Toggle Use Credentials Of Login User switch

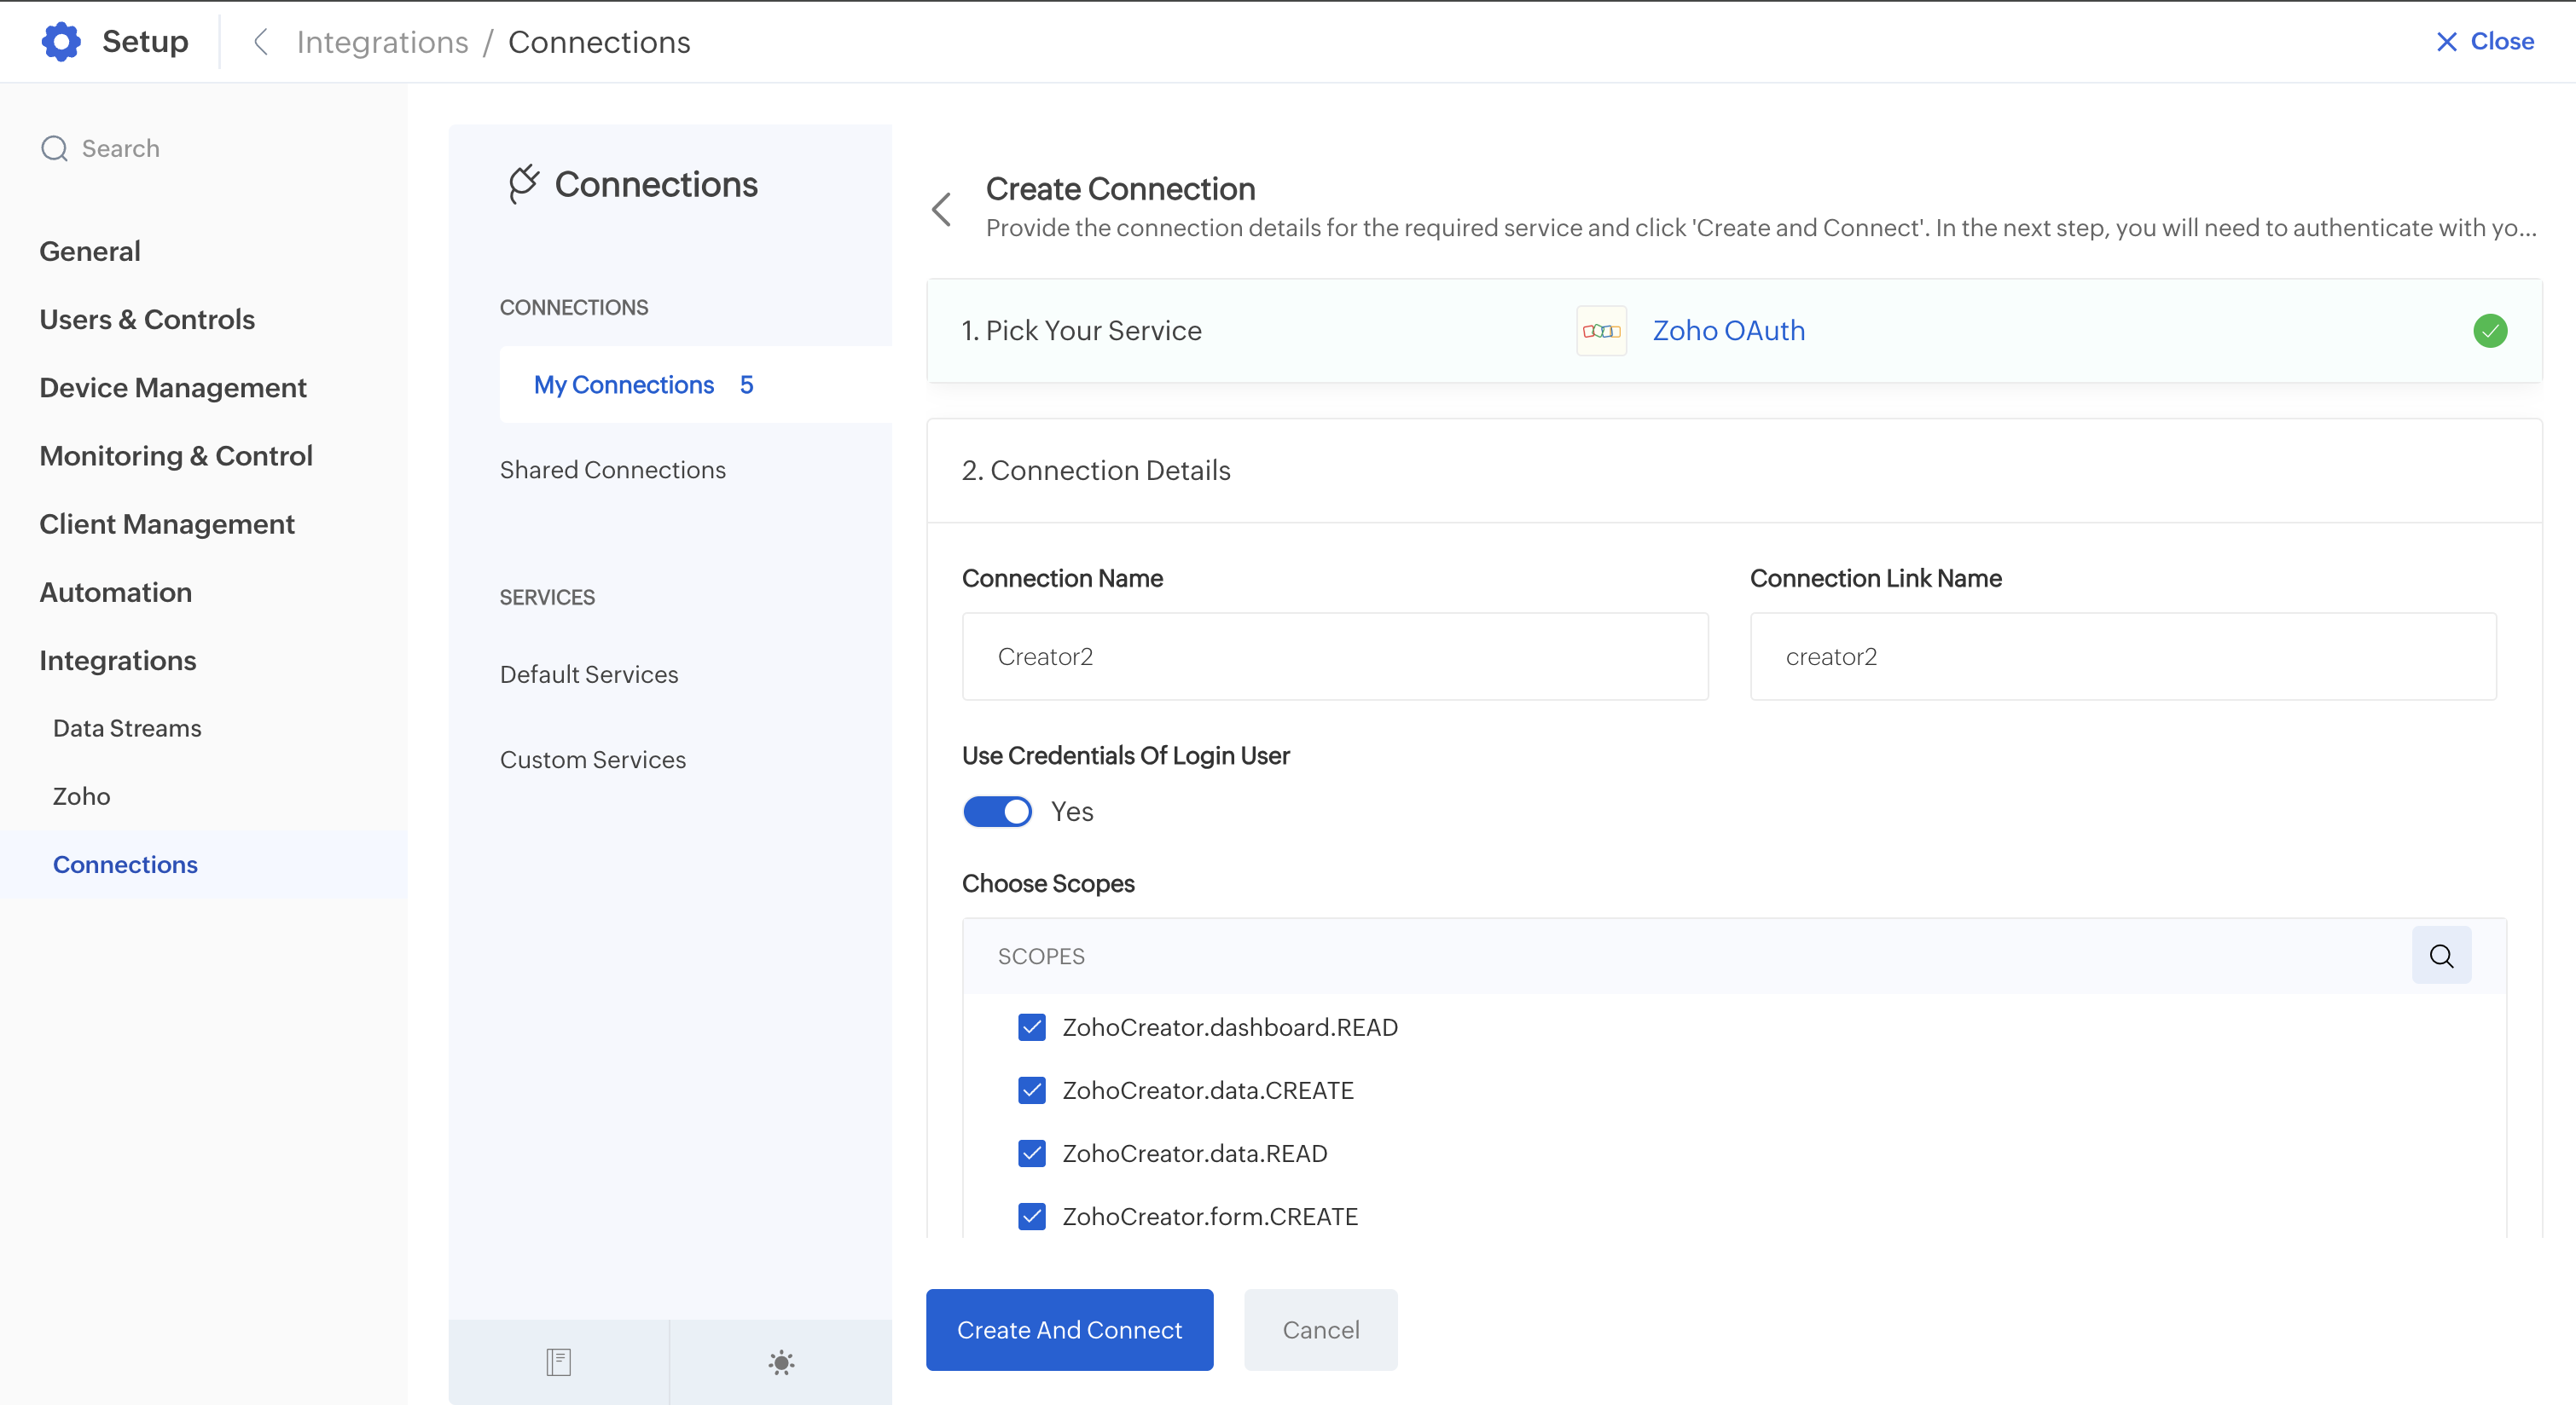[997, 812]
